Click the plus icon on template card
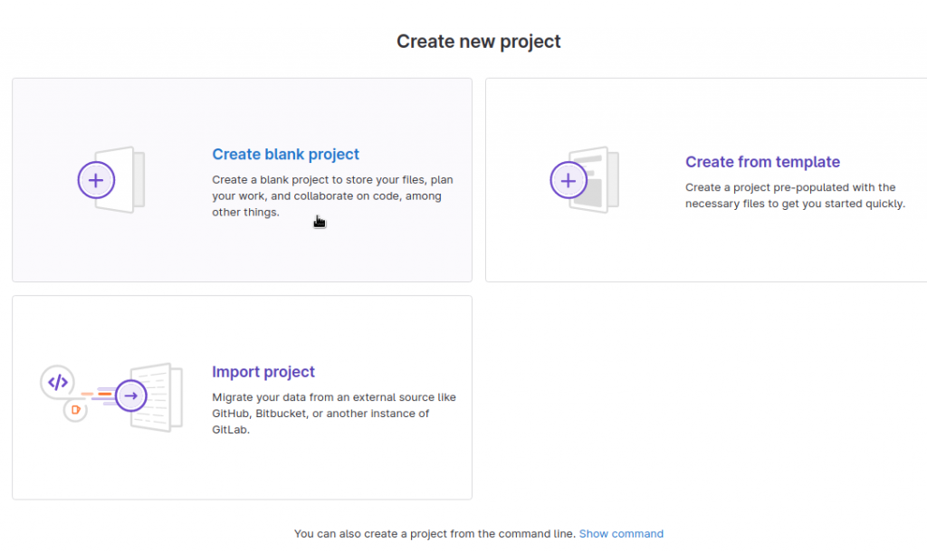The image size is (927, 552). tap(569, 180)
